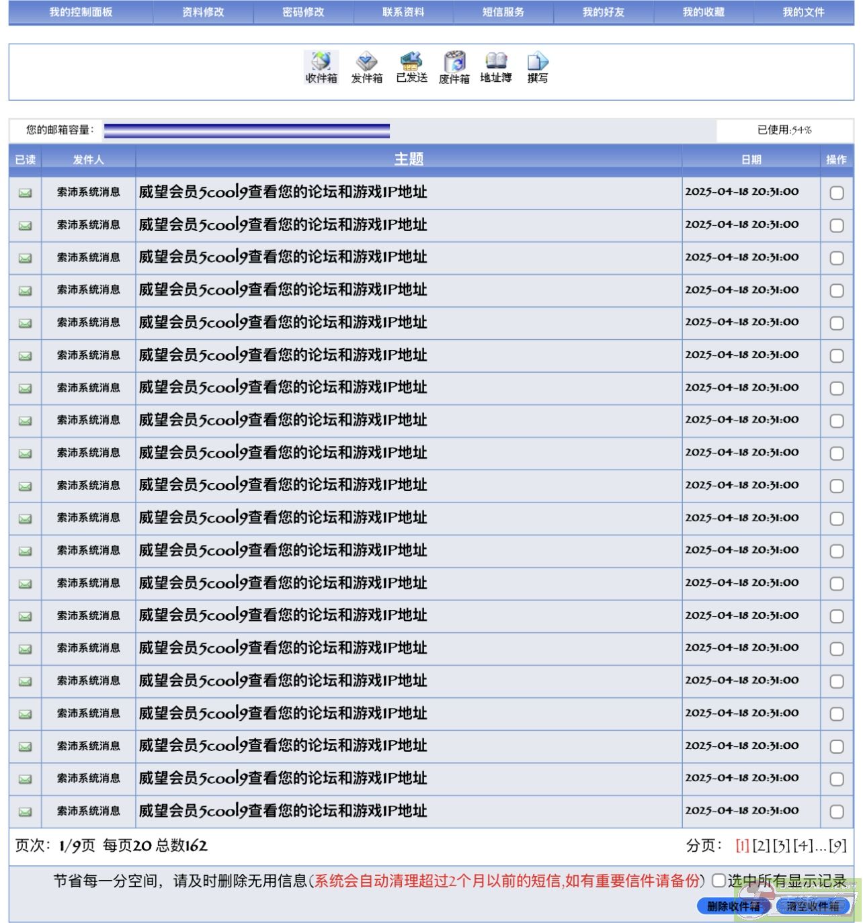
Task: Enable the 选中所有显示记录 select-all checkbox
Action: click(718, 881)
